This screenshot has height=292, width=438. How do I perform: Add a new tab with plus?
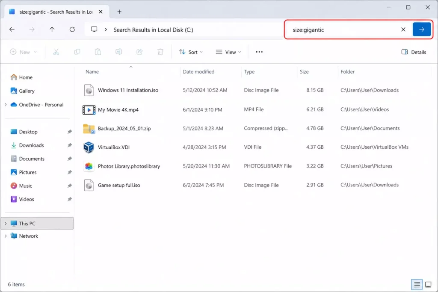119,12
